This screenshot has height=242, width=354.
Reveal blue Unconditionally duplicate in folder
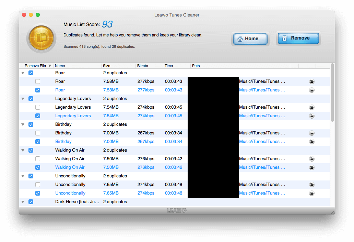311,193
